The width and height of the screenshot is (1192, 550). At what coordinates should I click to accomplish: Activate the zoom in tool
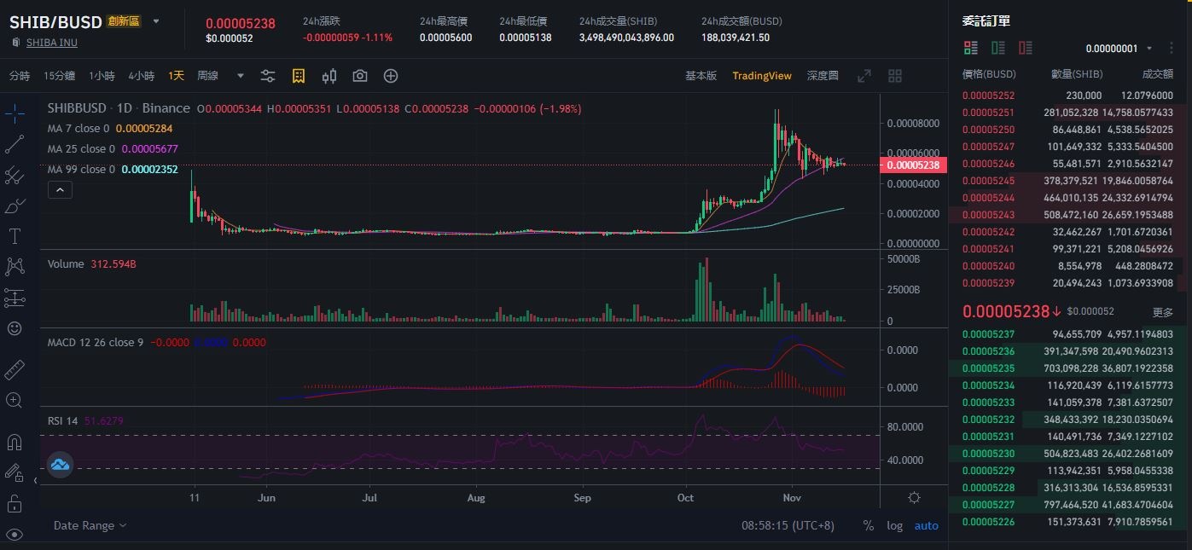tap(15, 400)
